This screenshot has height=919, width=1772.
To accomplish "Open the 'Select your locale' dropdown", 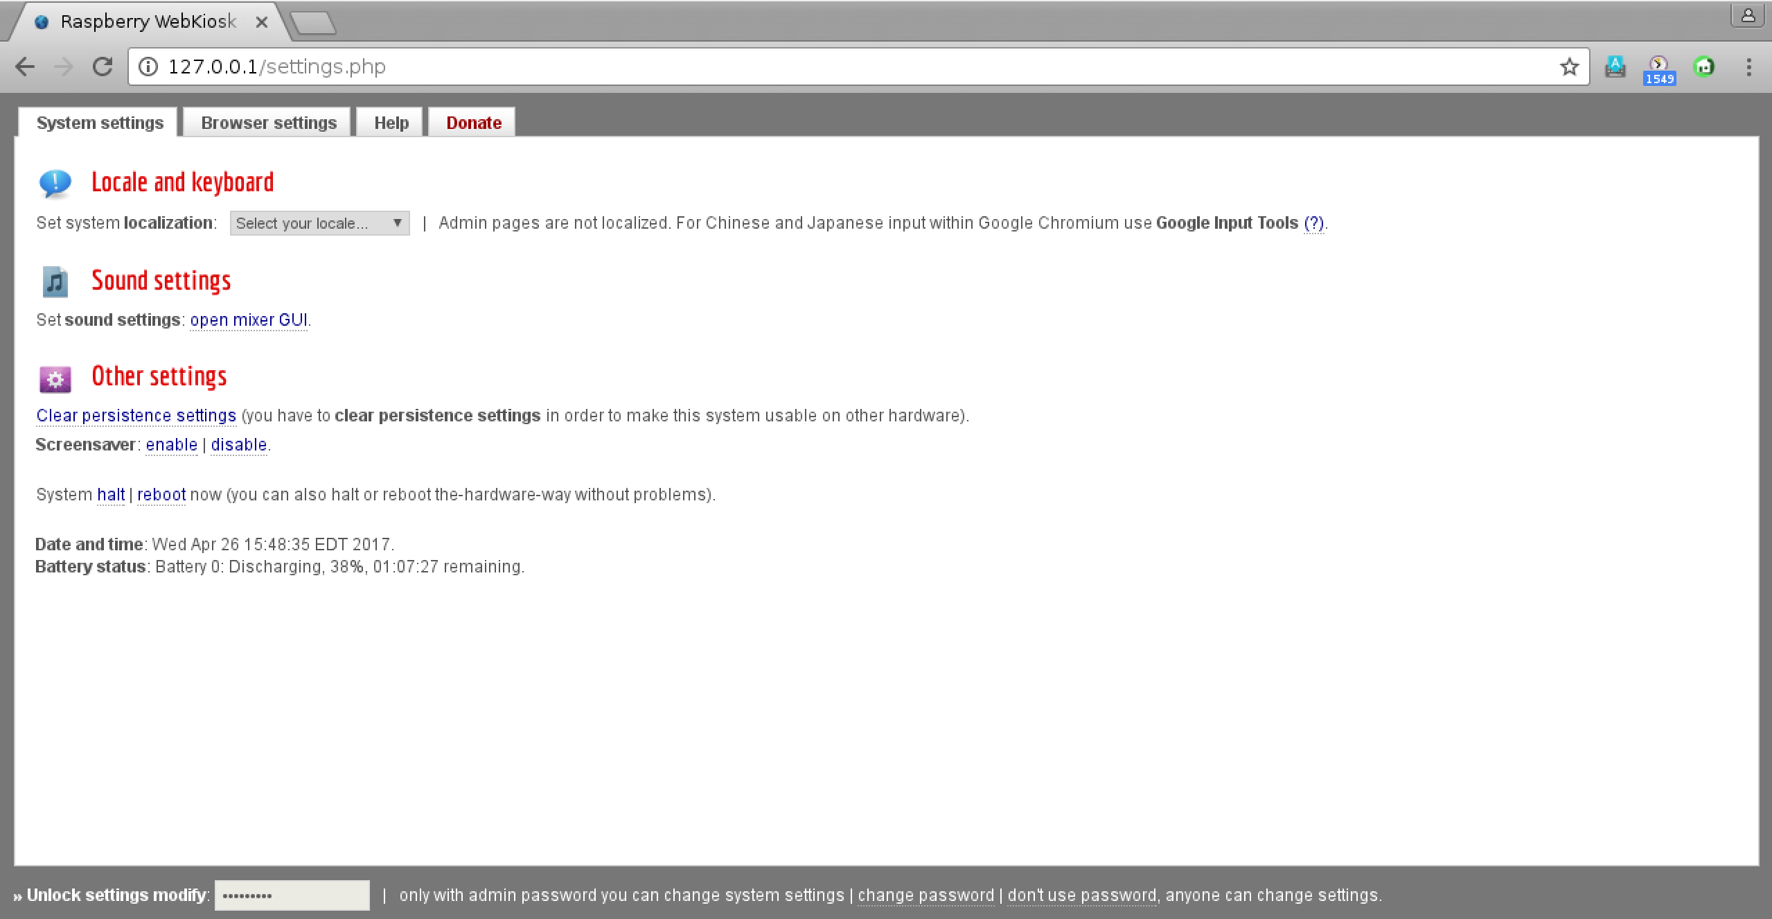I will [x=319, y=223].
